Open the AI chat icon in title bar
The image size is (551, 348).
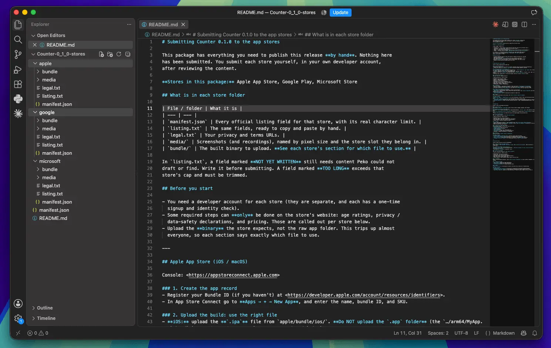point(534,12)
